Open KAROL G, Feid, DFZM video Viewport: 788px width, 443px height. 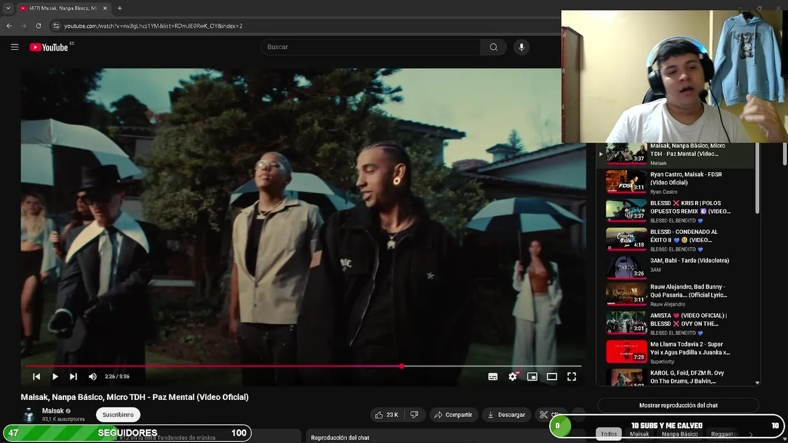[x=677, y=377]
